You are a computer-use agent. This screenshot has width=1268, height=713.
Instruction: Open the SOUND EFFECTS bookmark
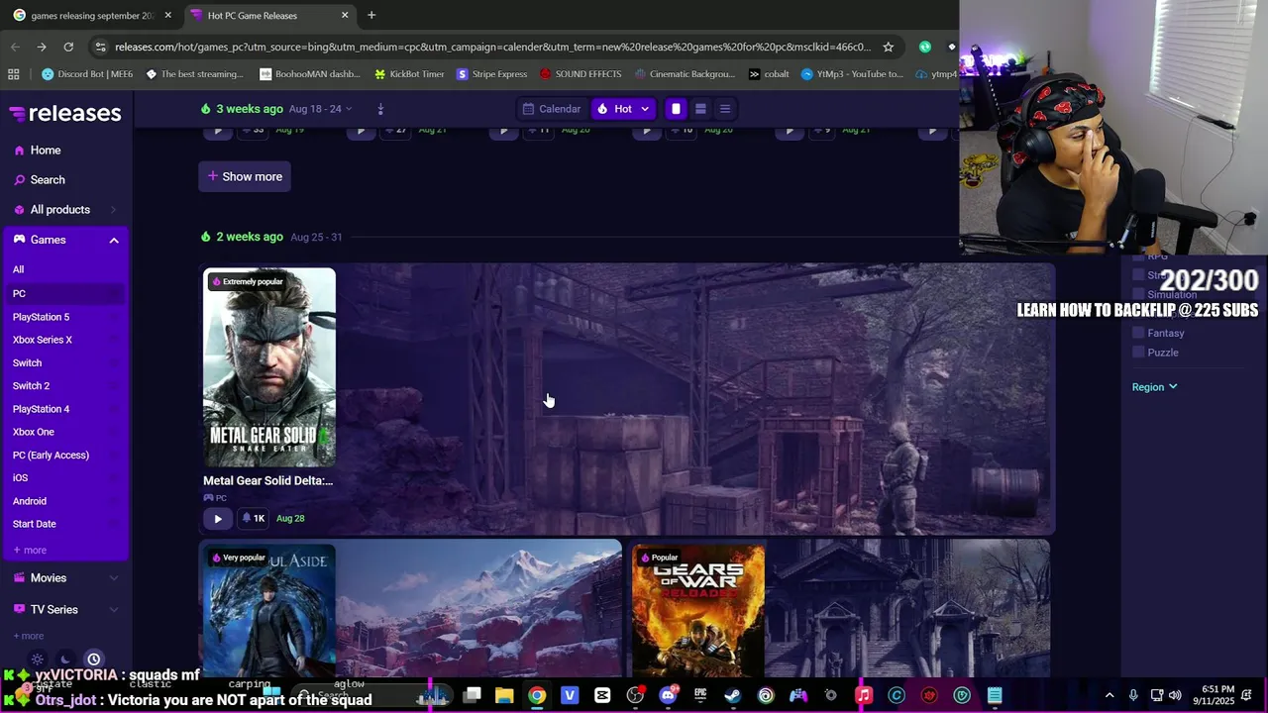(x=581, y=73)
